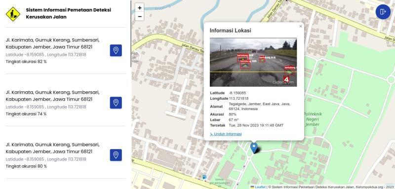Click the Unduh Informasi download link
Viewport: 395px width, 189px height.
(x=226, y=134)
